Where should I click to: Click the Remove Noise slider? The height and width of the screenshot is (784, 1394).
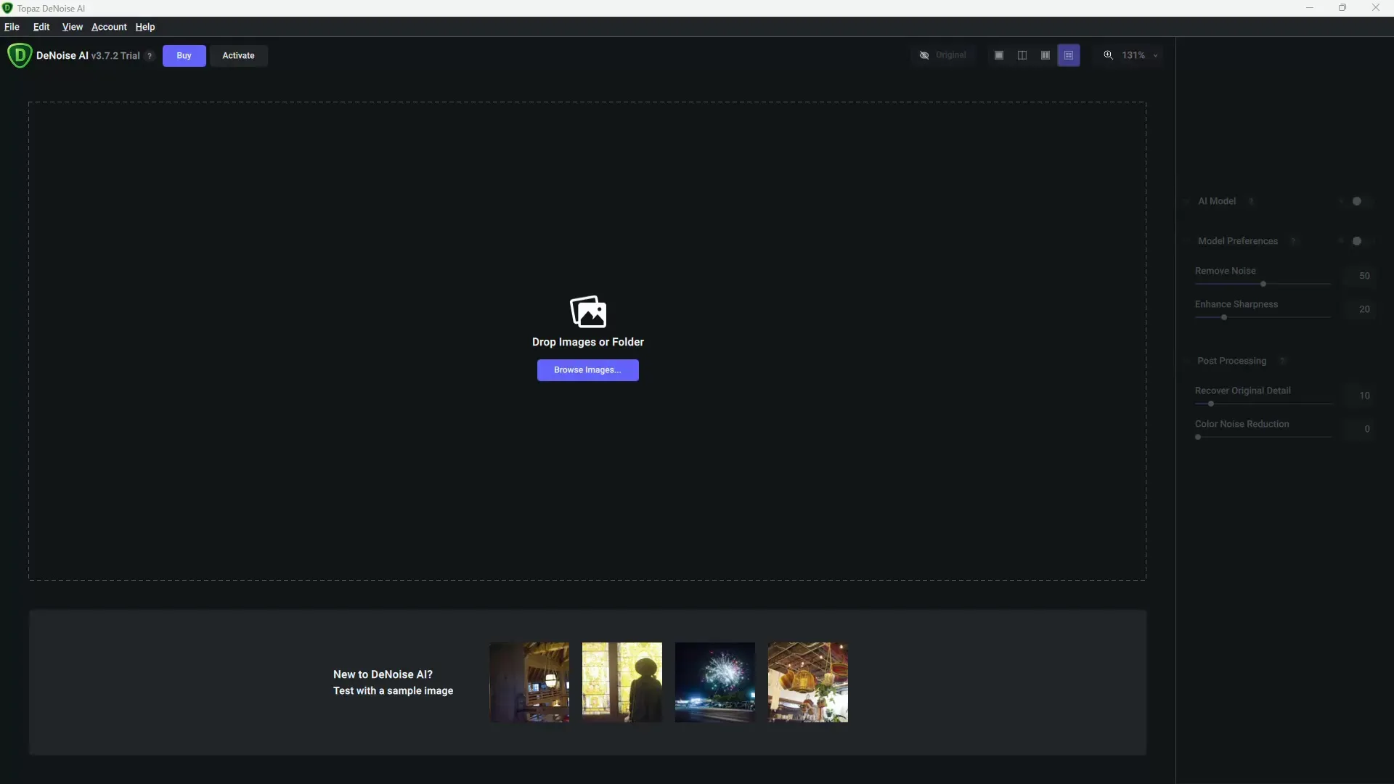click(x=1263, y=284)
